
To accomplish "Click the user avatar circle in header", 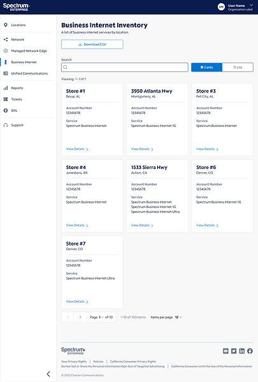I will (221, 7).
